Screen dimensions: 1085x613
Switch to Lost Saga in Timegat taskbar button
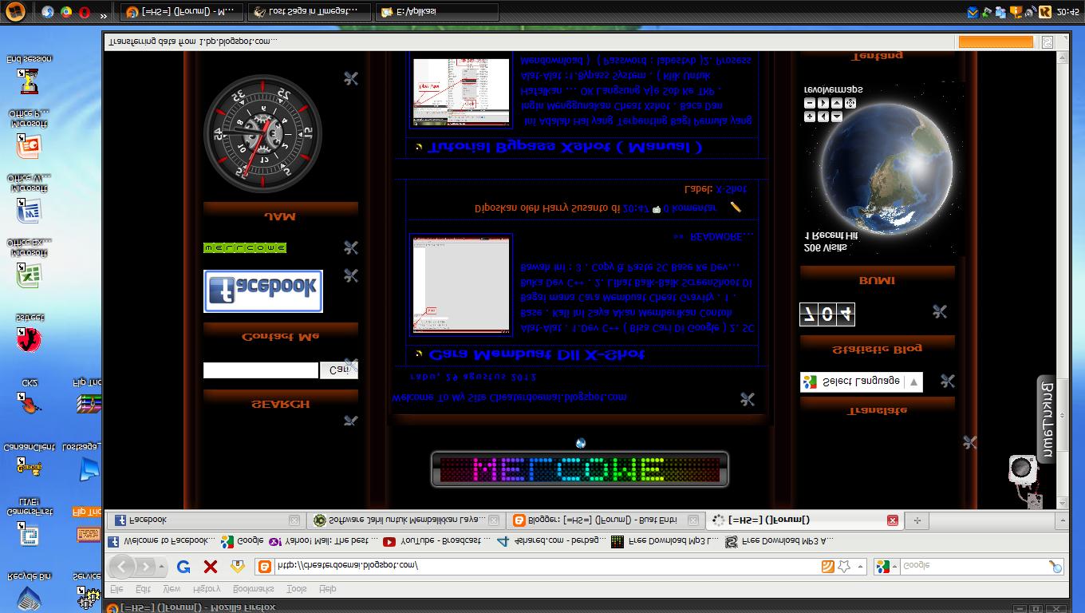point(310,12)
